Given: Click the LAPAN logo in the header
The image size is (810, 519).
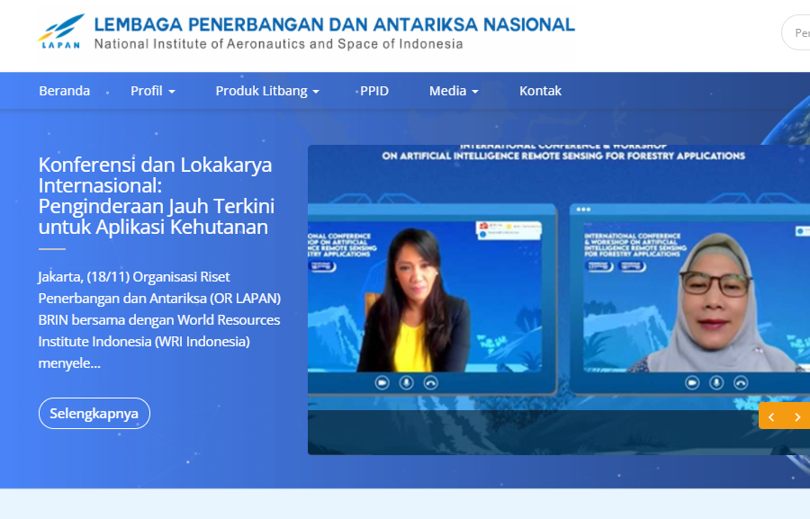Looking at the screenshot, I should [x=61, y=31].
